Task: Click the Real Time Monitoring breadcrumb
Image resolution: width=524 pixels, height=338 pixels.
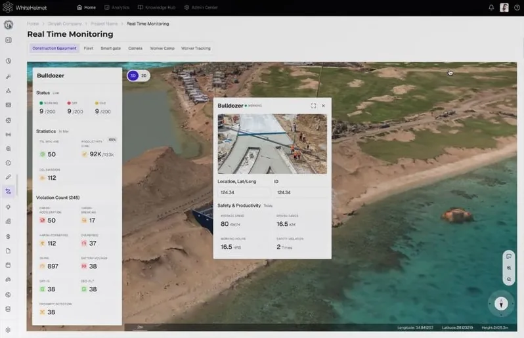Action: click(148, 24)
